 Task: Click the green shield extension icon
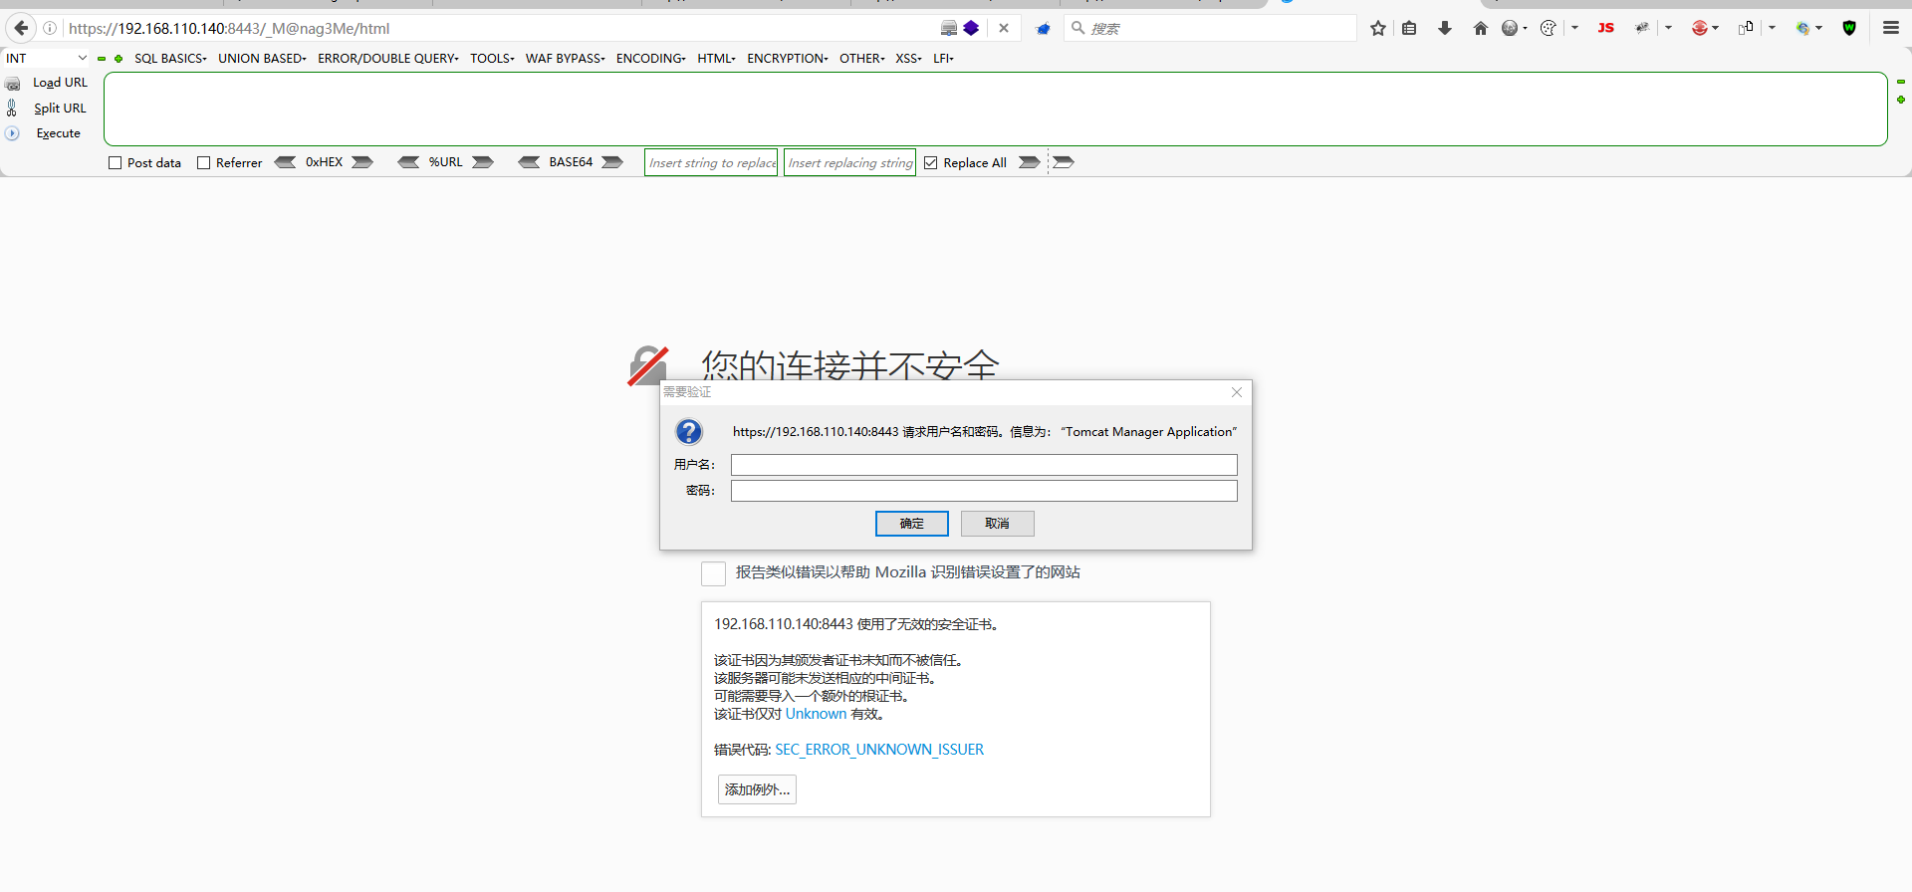tap(1849, 28)
